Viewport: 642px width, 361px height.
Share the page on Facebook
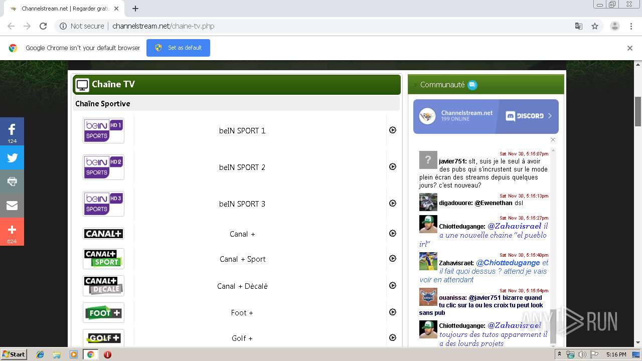coord(12,131)
